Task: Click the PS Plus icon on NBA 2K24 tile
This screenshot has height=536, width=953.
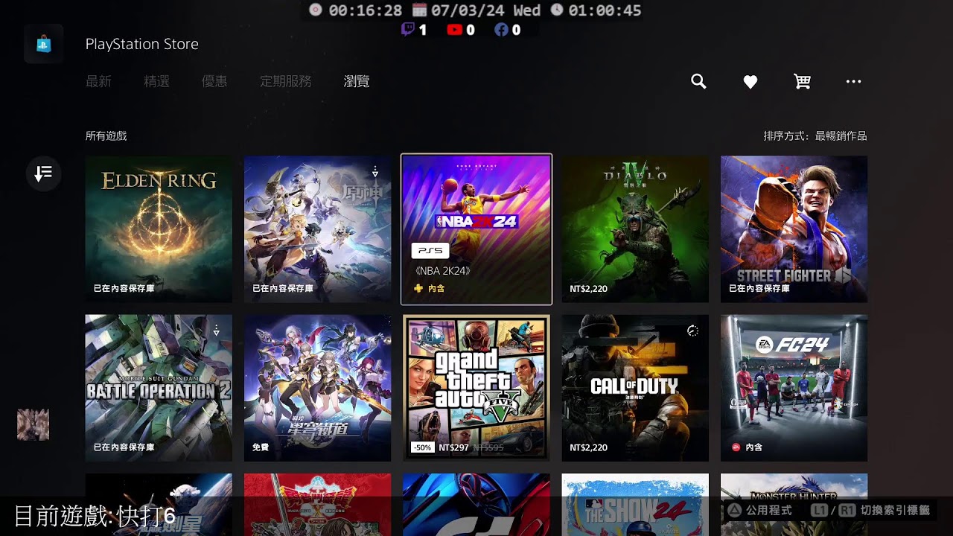Action: click(418, 288)
